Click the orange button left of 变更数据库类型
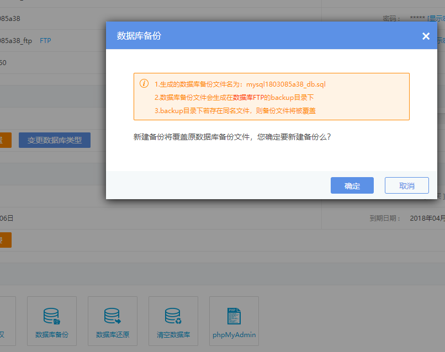 pyautogui.click(x=5, y=140)
